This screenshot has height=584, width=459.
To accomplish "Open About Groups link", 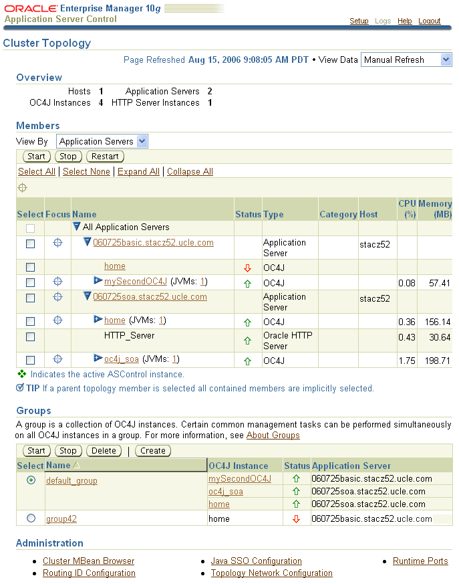I will [273, 435].
